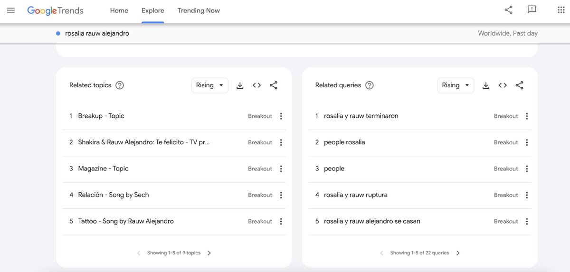Open query people rosalia

point(344,142)
